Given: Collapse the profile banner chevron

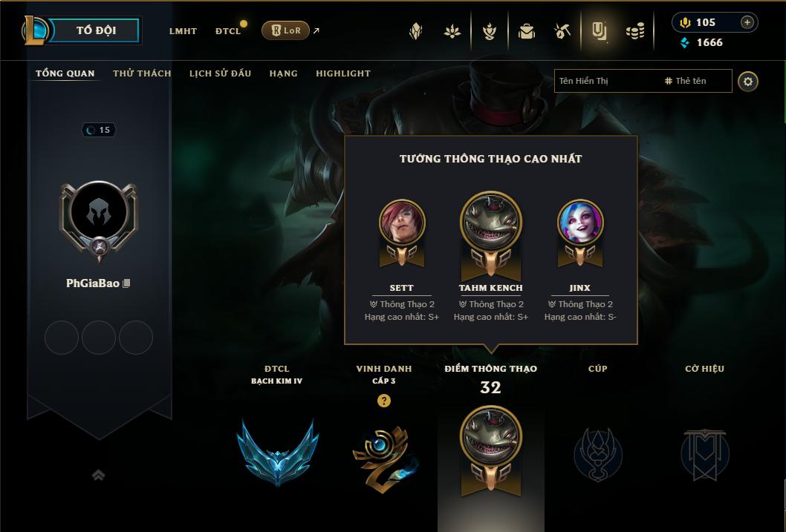Looking at the screenshot, I should coord(98,474).
